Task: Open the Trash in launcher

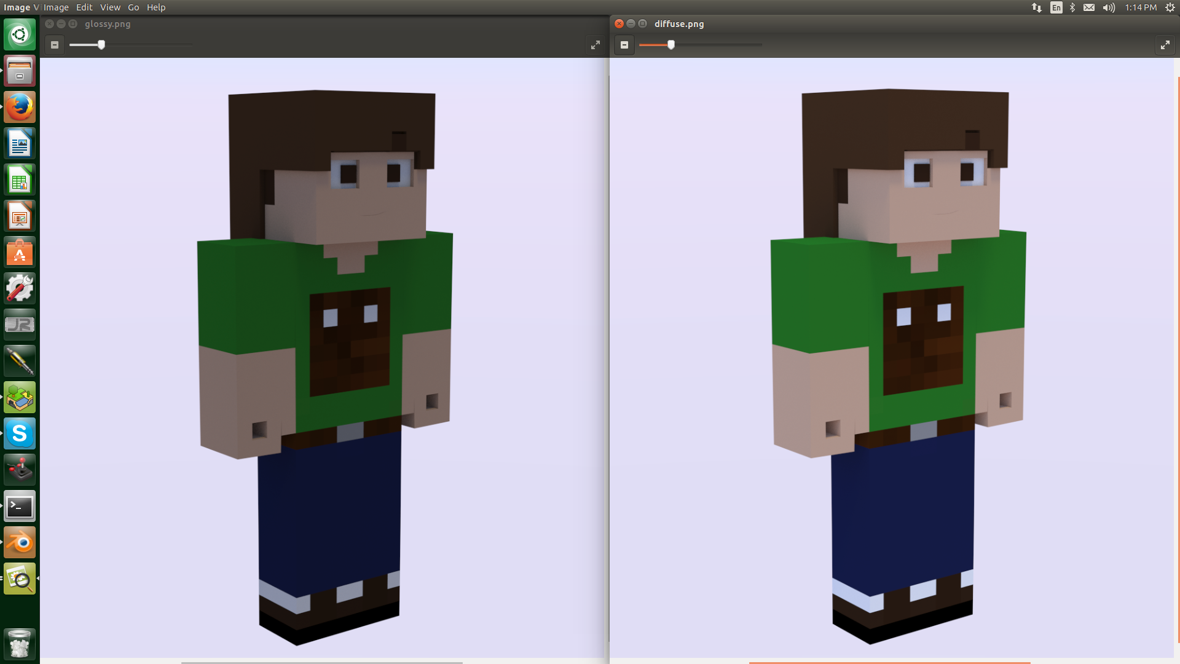Action: coord(20,644)
